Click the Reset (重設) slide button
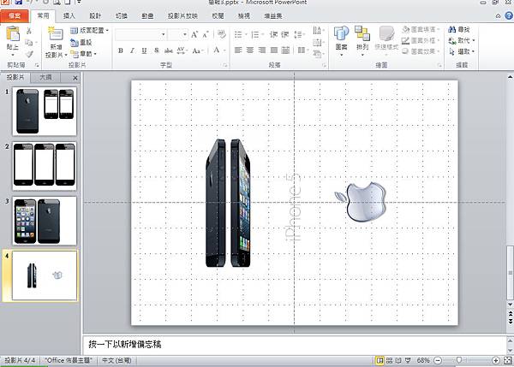This screenshot has width=514, height=367. tap(81, 42)
